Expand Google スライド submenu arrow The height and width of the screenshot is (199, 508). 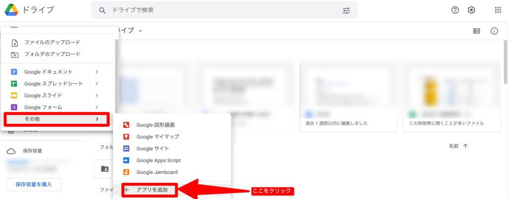click(97, 96)
